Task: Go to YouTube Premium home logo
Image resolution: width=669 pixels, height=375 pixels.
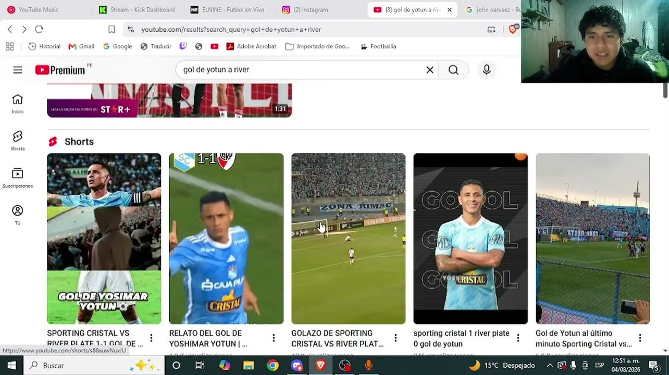Action: point(60,70)
